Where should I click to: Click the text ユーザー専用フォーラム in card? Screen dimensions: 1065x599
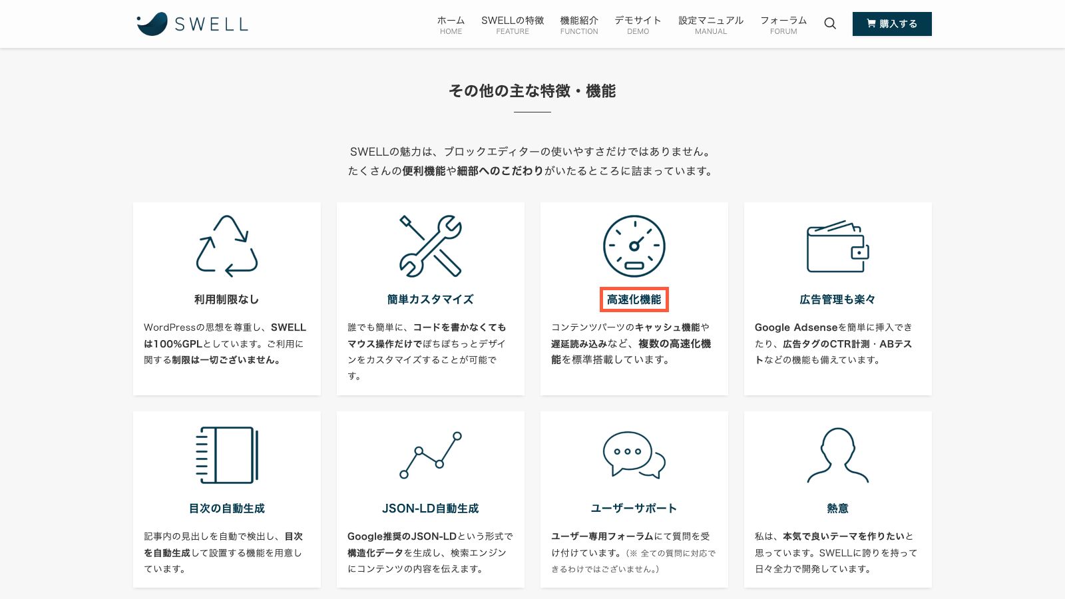(x=602, y=536)
